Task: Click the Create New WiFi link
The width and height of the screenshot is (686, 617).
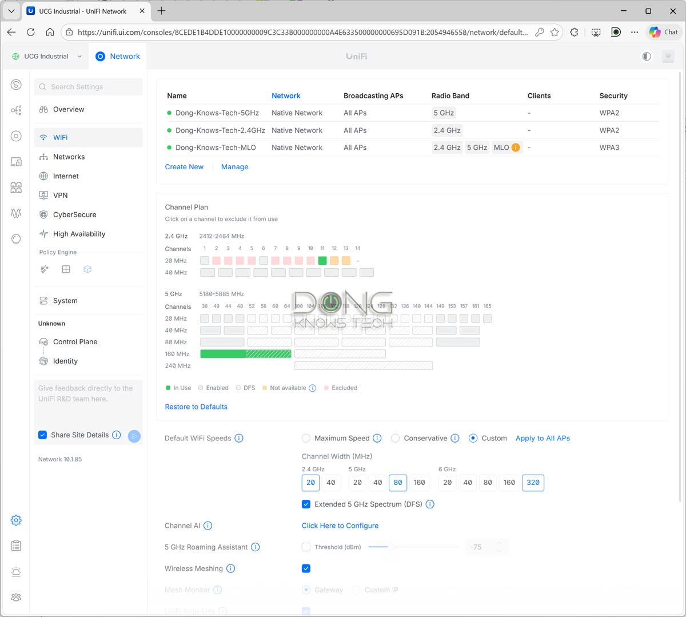Action: (184, 166)
